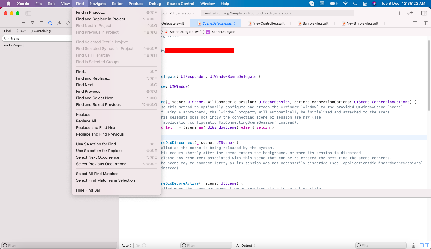Select Replace All menu item
The height and width of the screenshot is (249, 431).
click(x=116, y=121)
